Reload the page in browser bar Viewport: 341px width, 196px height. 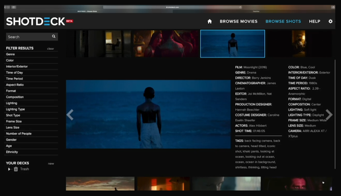[240, 7]
